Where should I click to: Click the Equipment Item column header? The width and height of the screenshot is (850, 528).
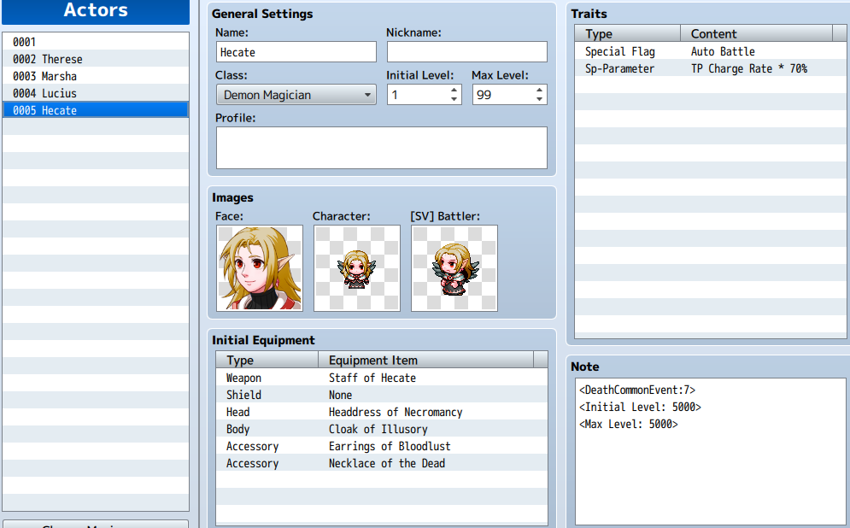(x=425, y=360)
